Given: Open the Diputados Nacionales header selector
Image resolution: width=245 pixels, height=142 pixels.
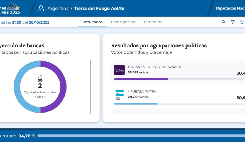Looking at the screenshot, I should [x=230, y=8].
